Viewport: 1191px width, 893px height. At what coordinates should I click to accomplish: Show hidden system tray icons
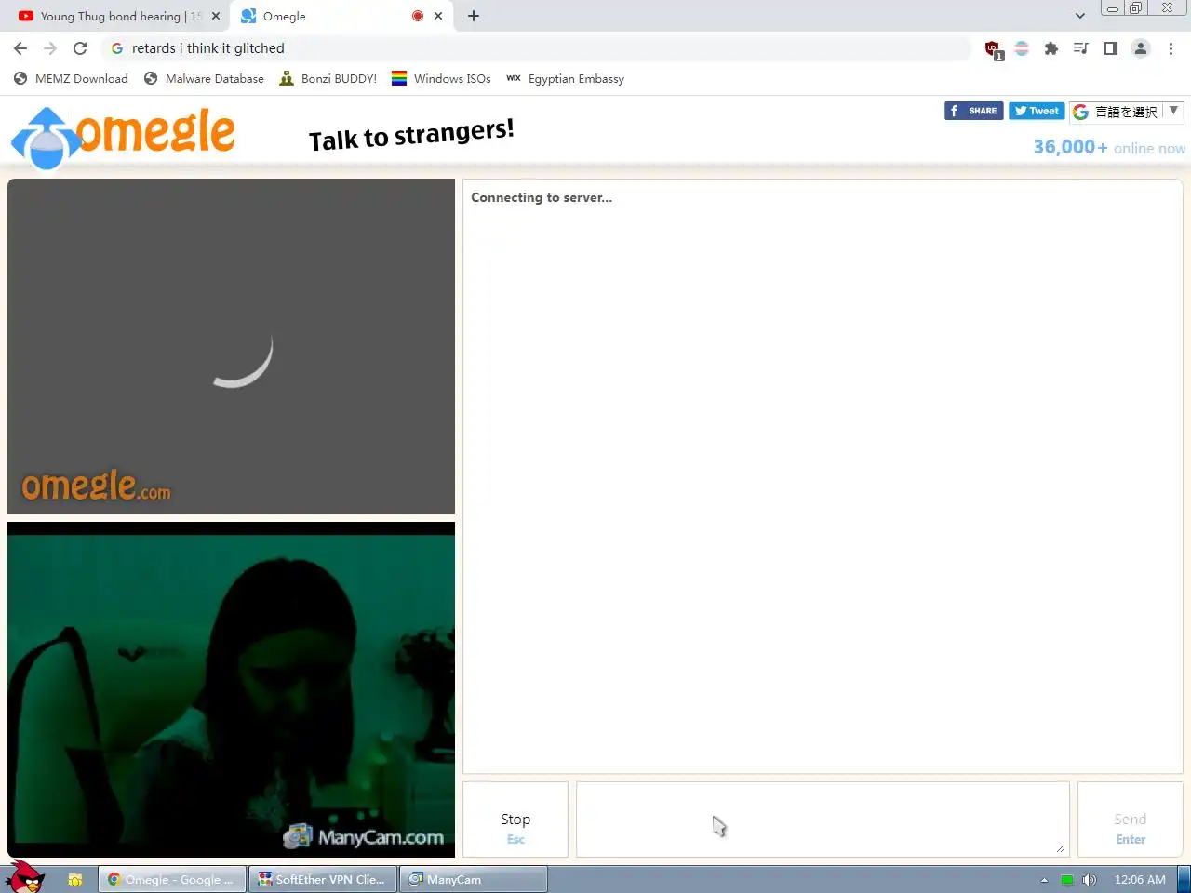(x=1044, y=880)
